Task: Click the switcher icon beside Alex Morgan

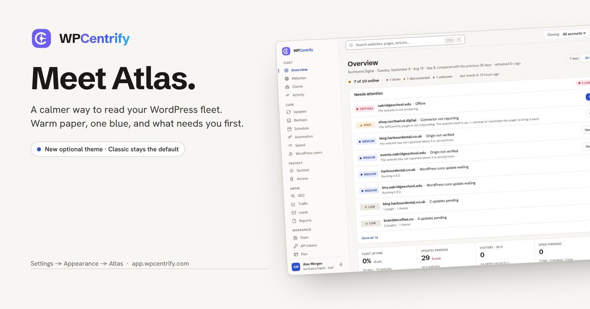Action: pyautogui.click(x=341, y=264)
